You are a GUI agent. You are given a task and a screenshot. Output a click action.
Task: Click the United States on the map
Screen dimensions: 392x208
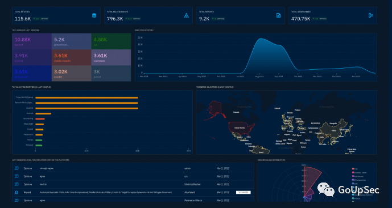(x=240, y=127)
